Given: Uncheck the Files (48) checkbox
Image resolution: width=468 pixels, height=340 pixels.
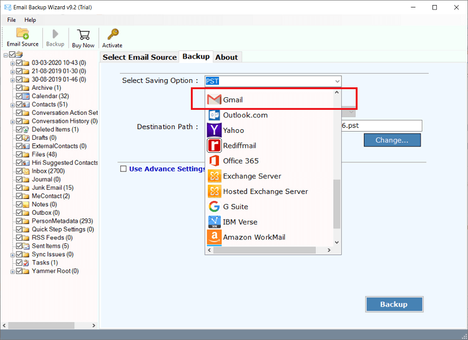Looking at the screenshot, I should pos(19,154).
